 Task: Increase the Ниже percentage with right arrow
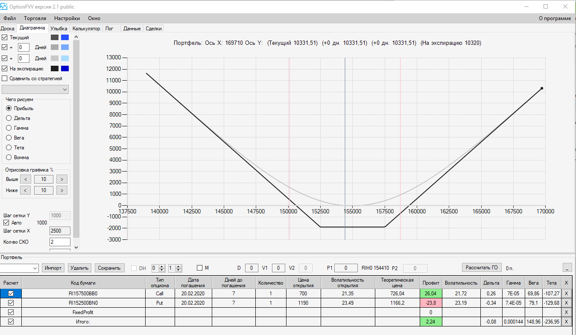coord(62,190)
